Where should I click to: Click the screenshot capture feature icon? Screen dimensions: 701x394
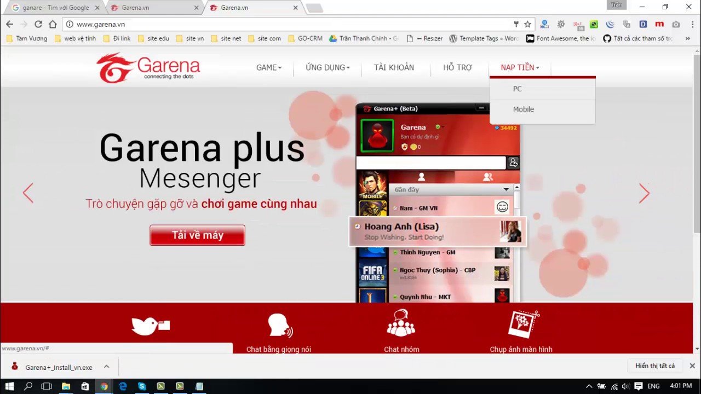coord(523,324)
